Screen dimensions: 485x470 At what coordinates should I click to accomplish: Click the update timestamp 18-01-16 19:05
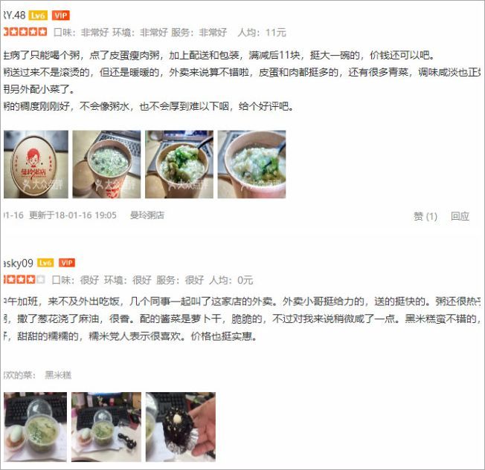pyautogui.click(x=73, y=215)
